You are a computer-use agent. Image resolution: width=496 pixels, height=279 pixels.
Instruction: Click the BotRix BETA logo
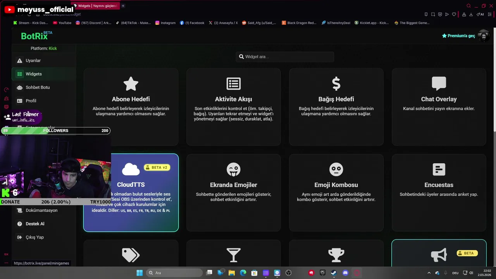click(x=36, y=36)
